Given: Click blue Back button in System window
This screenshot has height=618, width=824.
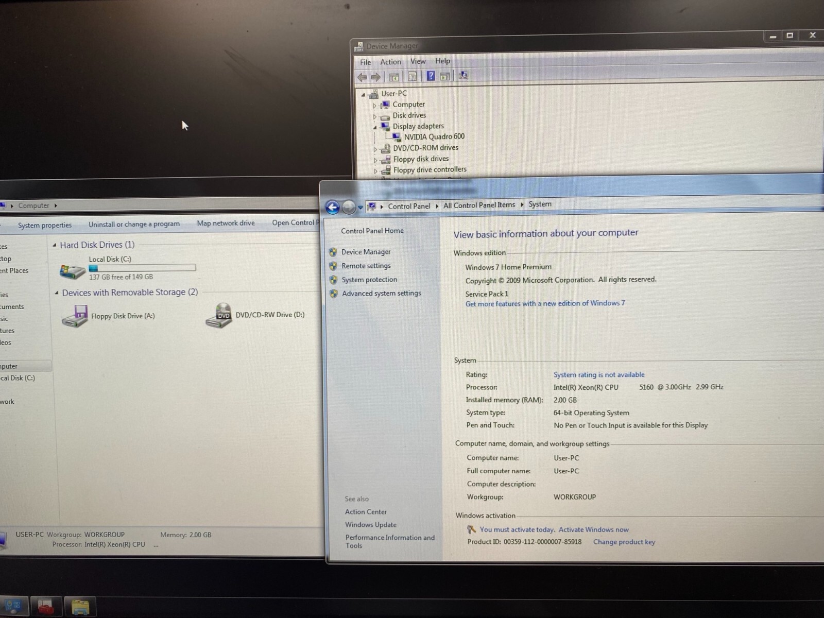Looking at the screenshot, I should pyautogui.click(x=333, y=207).
